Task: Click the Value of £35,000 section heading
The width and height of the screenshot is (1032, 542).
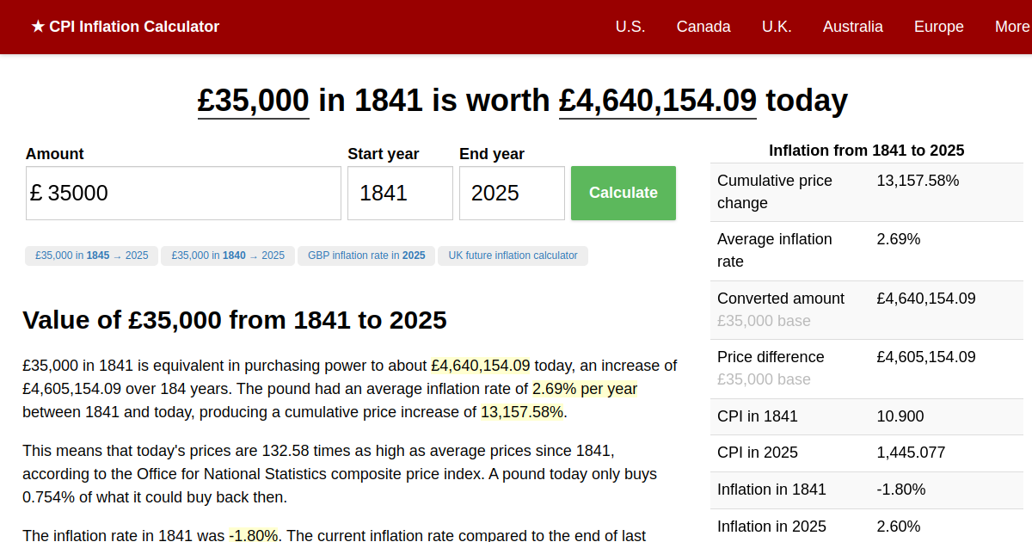Action: [x=235, y=320]
